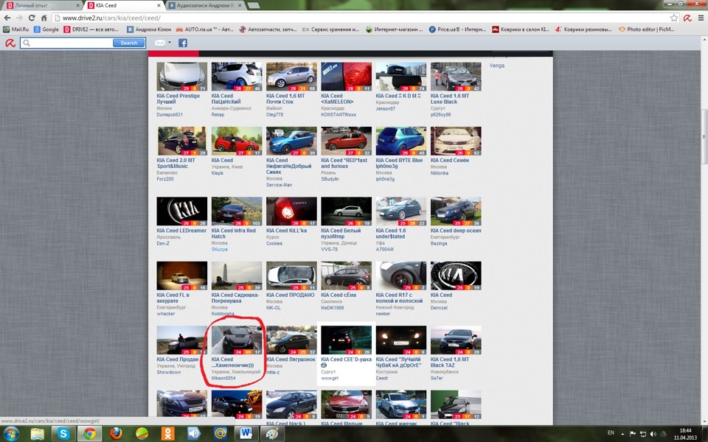The height and width of the screenshot is (442, 708).
Task: Open the Сервис хранения bookmark
Action: point(331,29)
